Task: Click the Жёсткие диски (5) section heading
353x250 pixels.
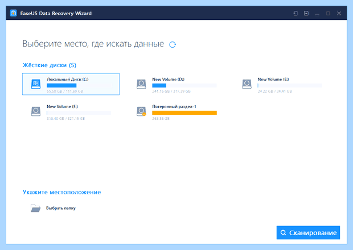Action: click(x=50, y=65)
